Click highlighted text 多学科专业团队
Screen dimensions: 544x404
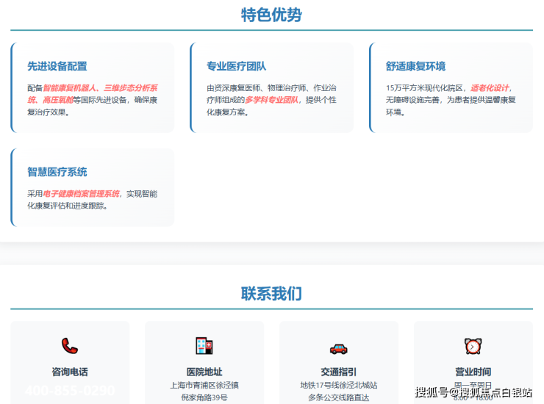(271, 100)
